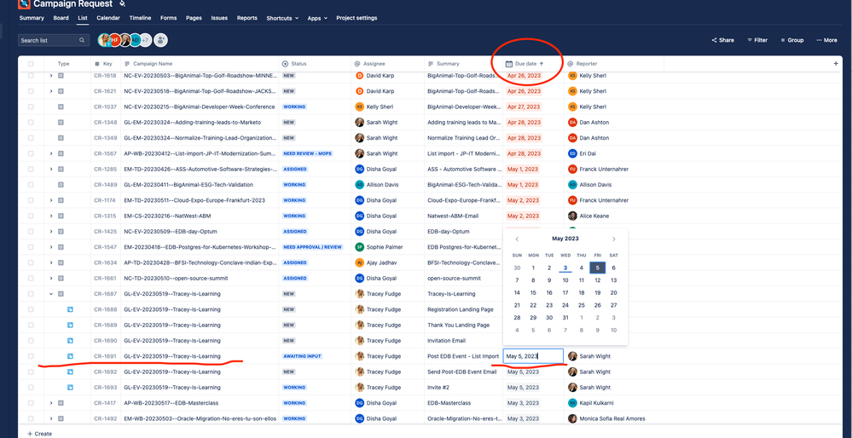This screenshot has width=852, height=438.
Task: Click Ajay Jadhav avatar in row CR-1634
Action: click(359, 262)
